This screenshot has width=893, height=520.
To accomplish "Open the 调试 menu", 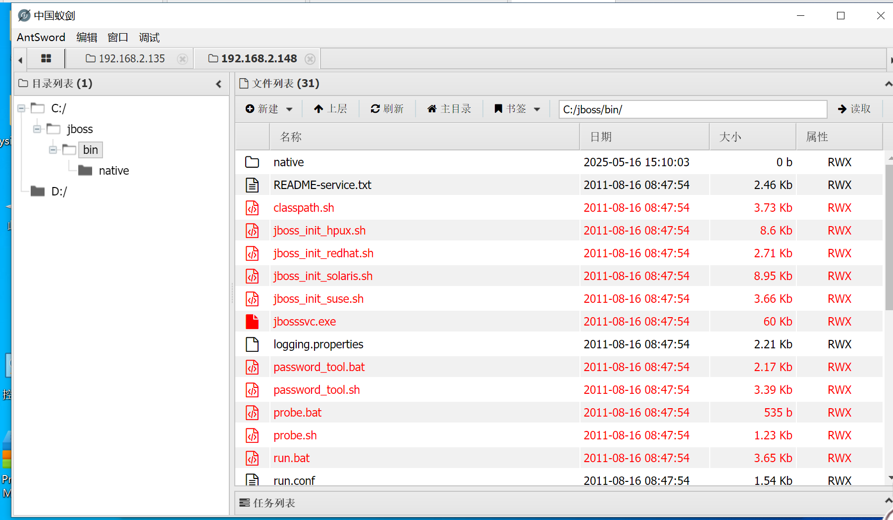I will point(149,37).
